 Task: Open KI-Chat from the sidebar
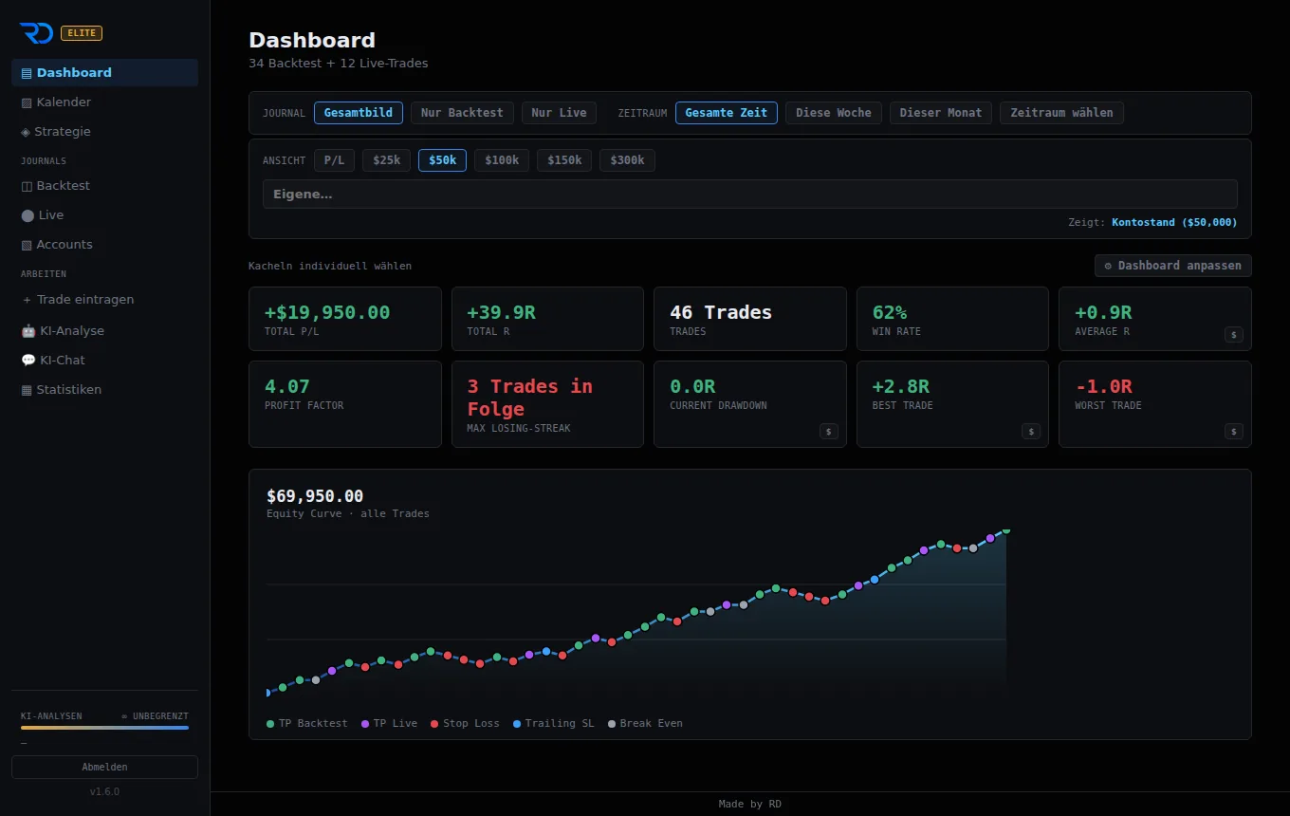pyautogui.click(x=104, y=360)
